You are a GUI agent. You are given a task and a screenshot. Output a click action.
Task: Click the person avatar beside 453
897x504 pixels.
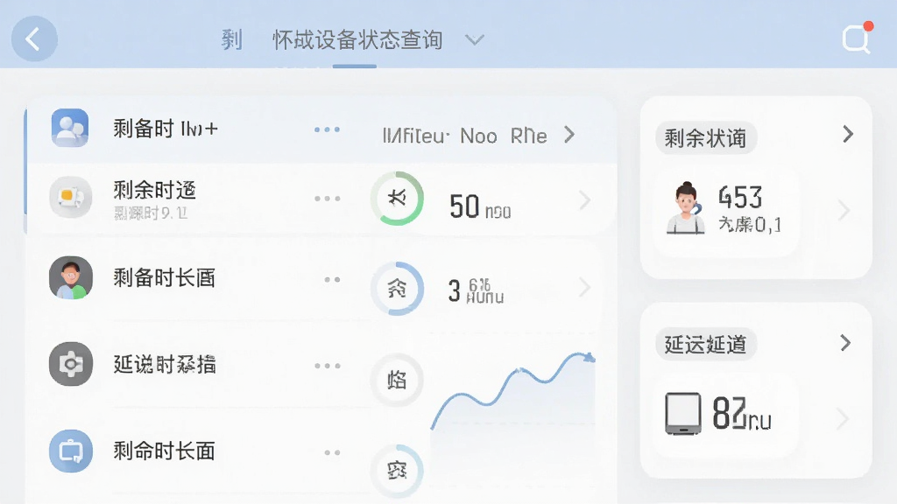[x=686, y=207]
